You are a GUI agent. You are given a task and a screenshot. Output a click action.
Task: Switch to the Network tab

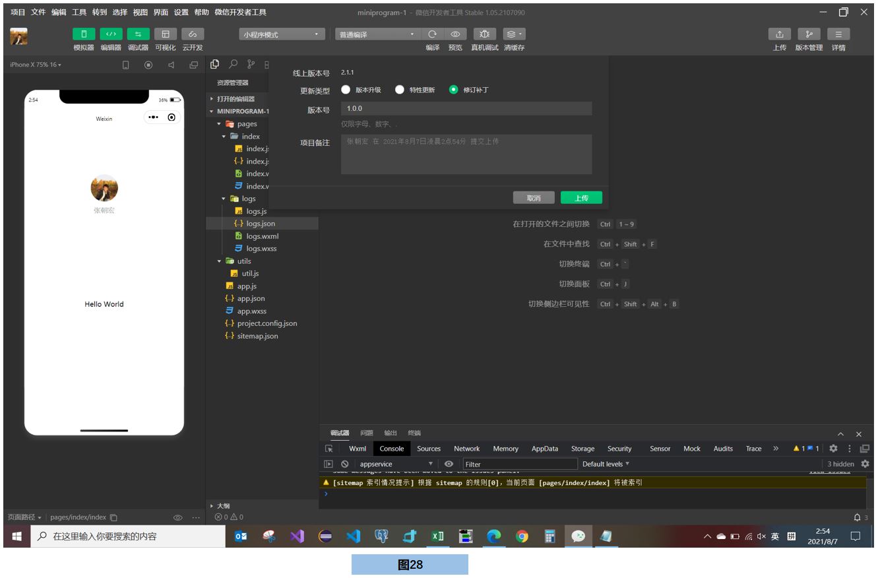click(467, 449)
